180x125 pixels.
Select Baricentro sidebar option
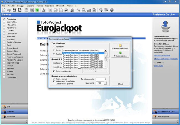11,69
